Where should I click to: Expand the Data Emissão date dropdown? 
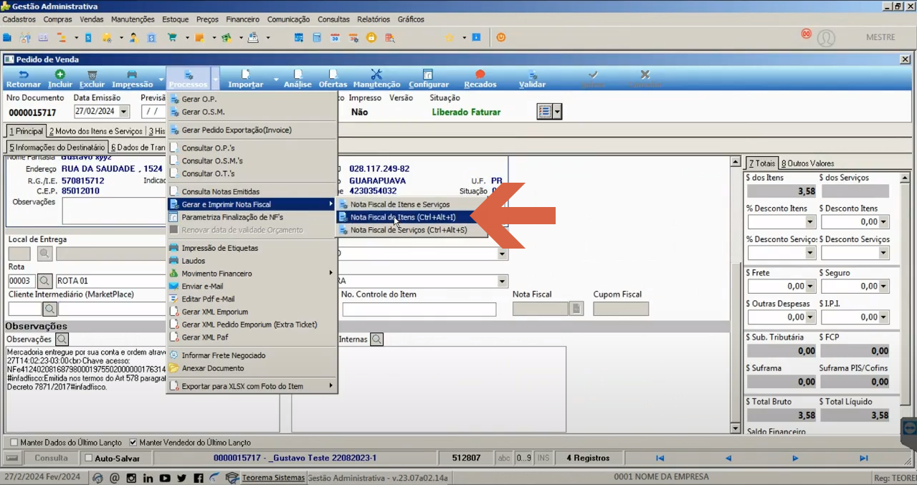pos(124,112)
